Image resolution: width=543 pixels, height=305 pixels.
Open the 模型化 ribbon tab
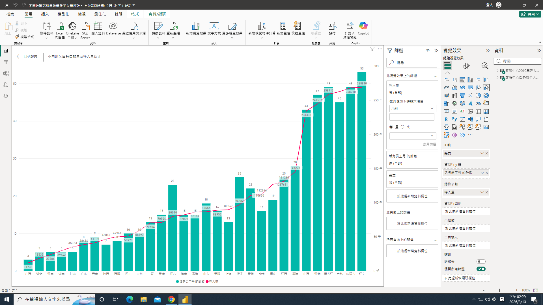(x=63, y=14)
